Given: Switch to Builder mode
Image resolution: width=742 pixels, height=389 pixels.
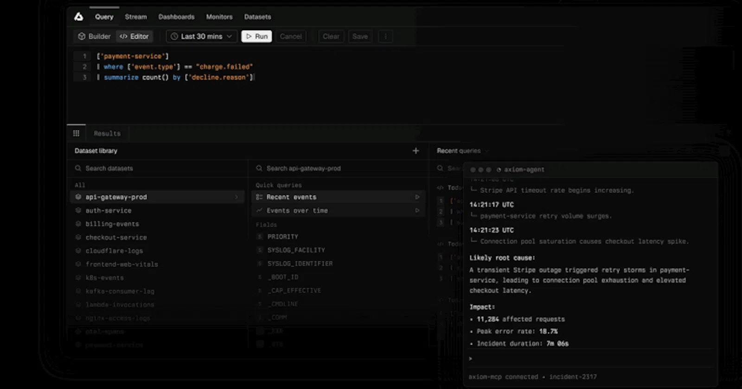Looking at the screenshot, I should click(94, 36).
